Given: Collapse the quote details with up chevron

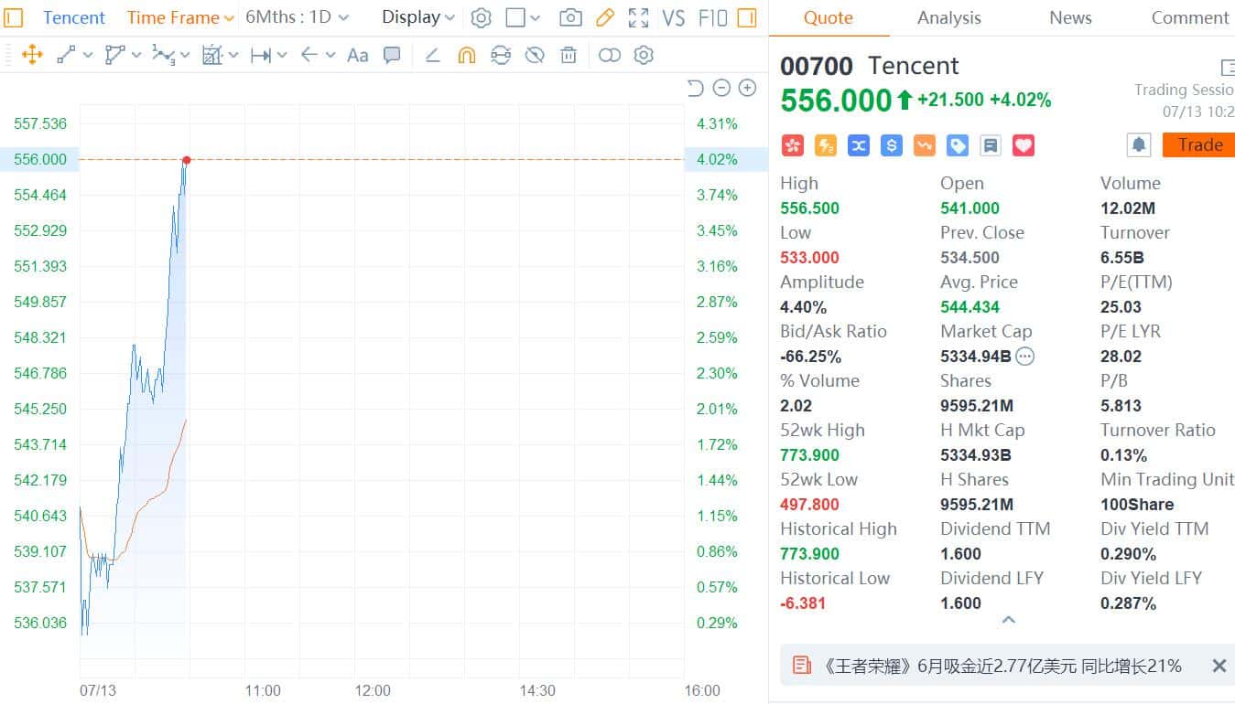Looking at the screenshot, I should coord(1008,620).
